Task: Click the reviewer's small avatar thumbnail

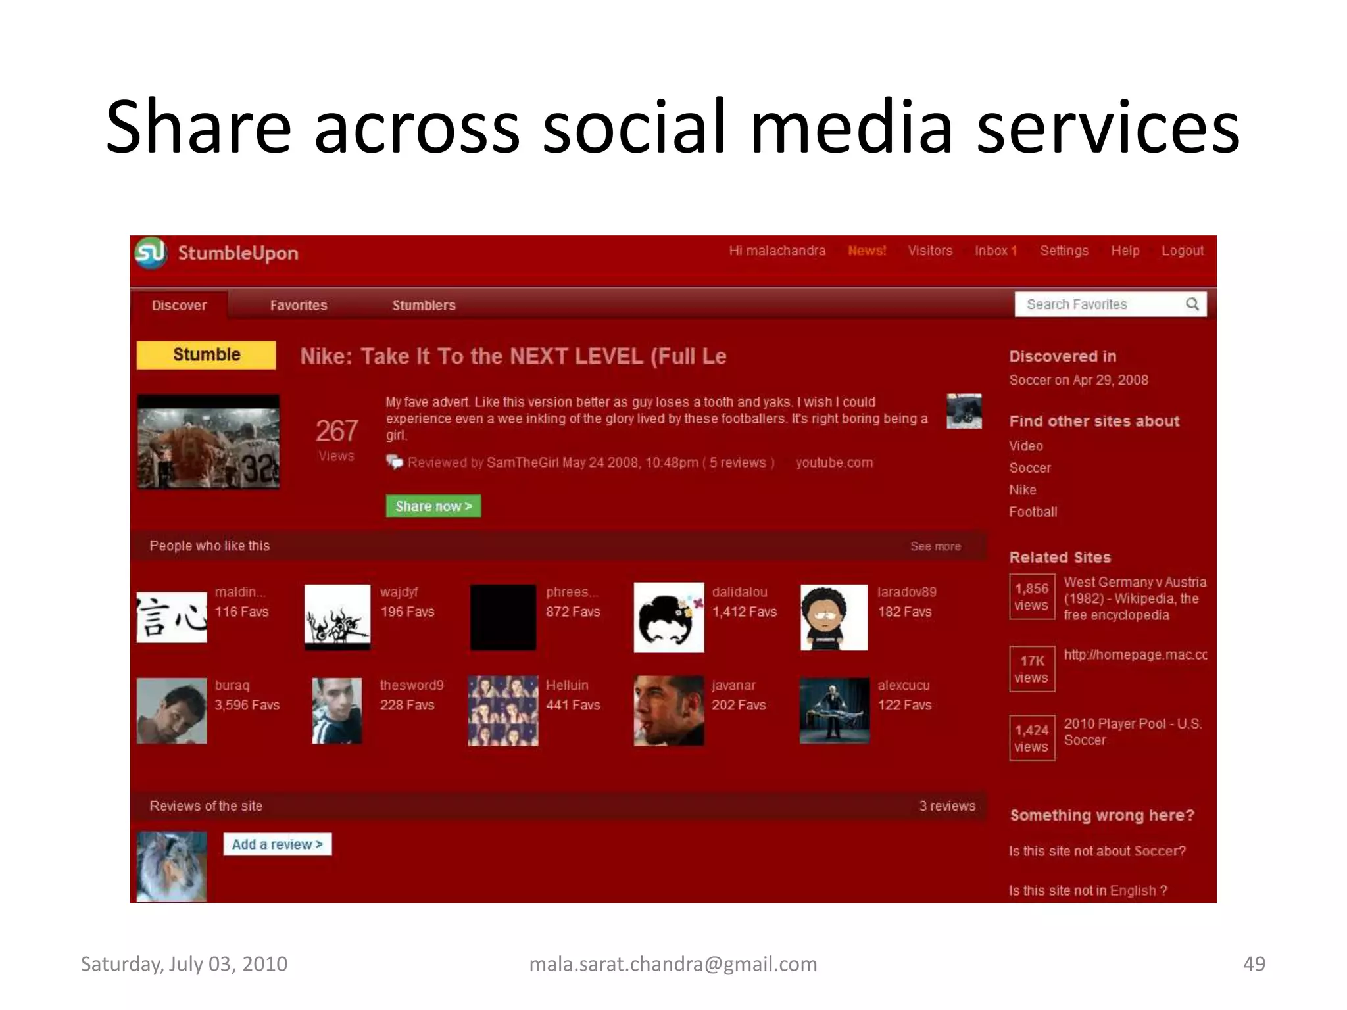Action: click(964, 412)
